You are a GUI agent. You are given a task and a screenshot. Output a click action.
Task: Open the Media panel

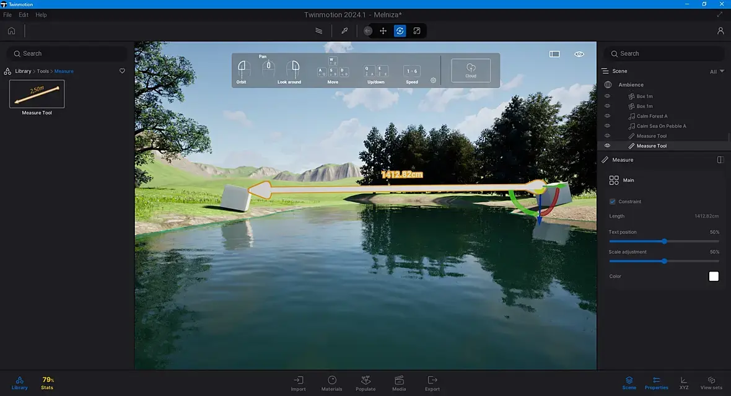pyautogui.click(x=399, y=384)
